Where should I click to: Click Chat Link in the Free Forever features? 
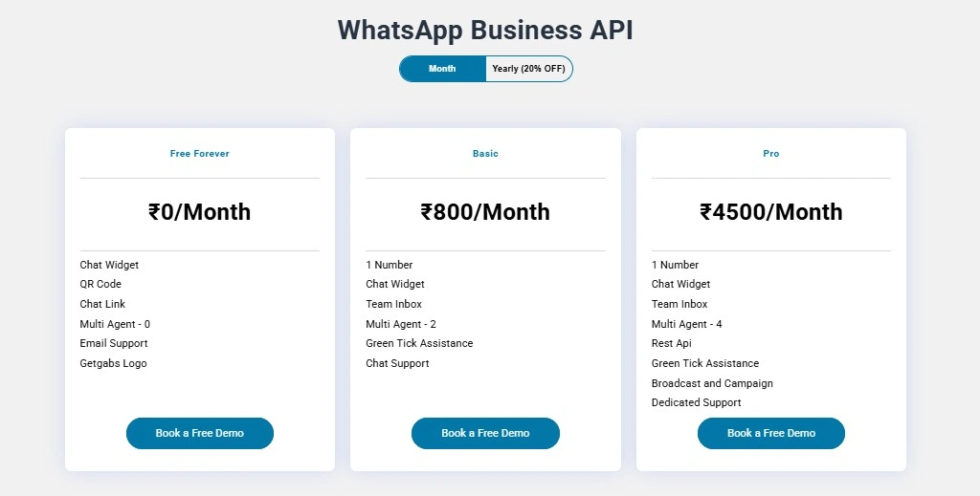[x=102, y=304]
